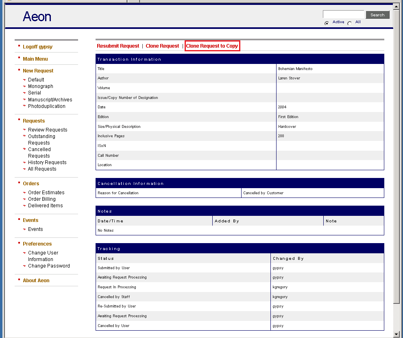
Task: Open new Photoduplication request form
Action: click(x=46, y=106)
